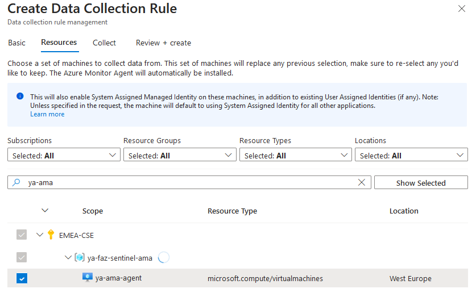The height and width of the screenshot is (297, 476).
Task: Click the ya-ama-agent virtual machine icon
Action: pos(88,278)
